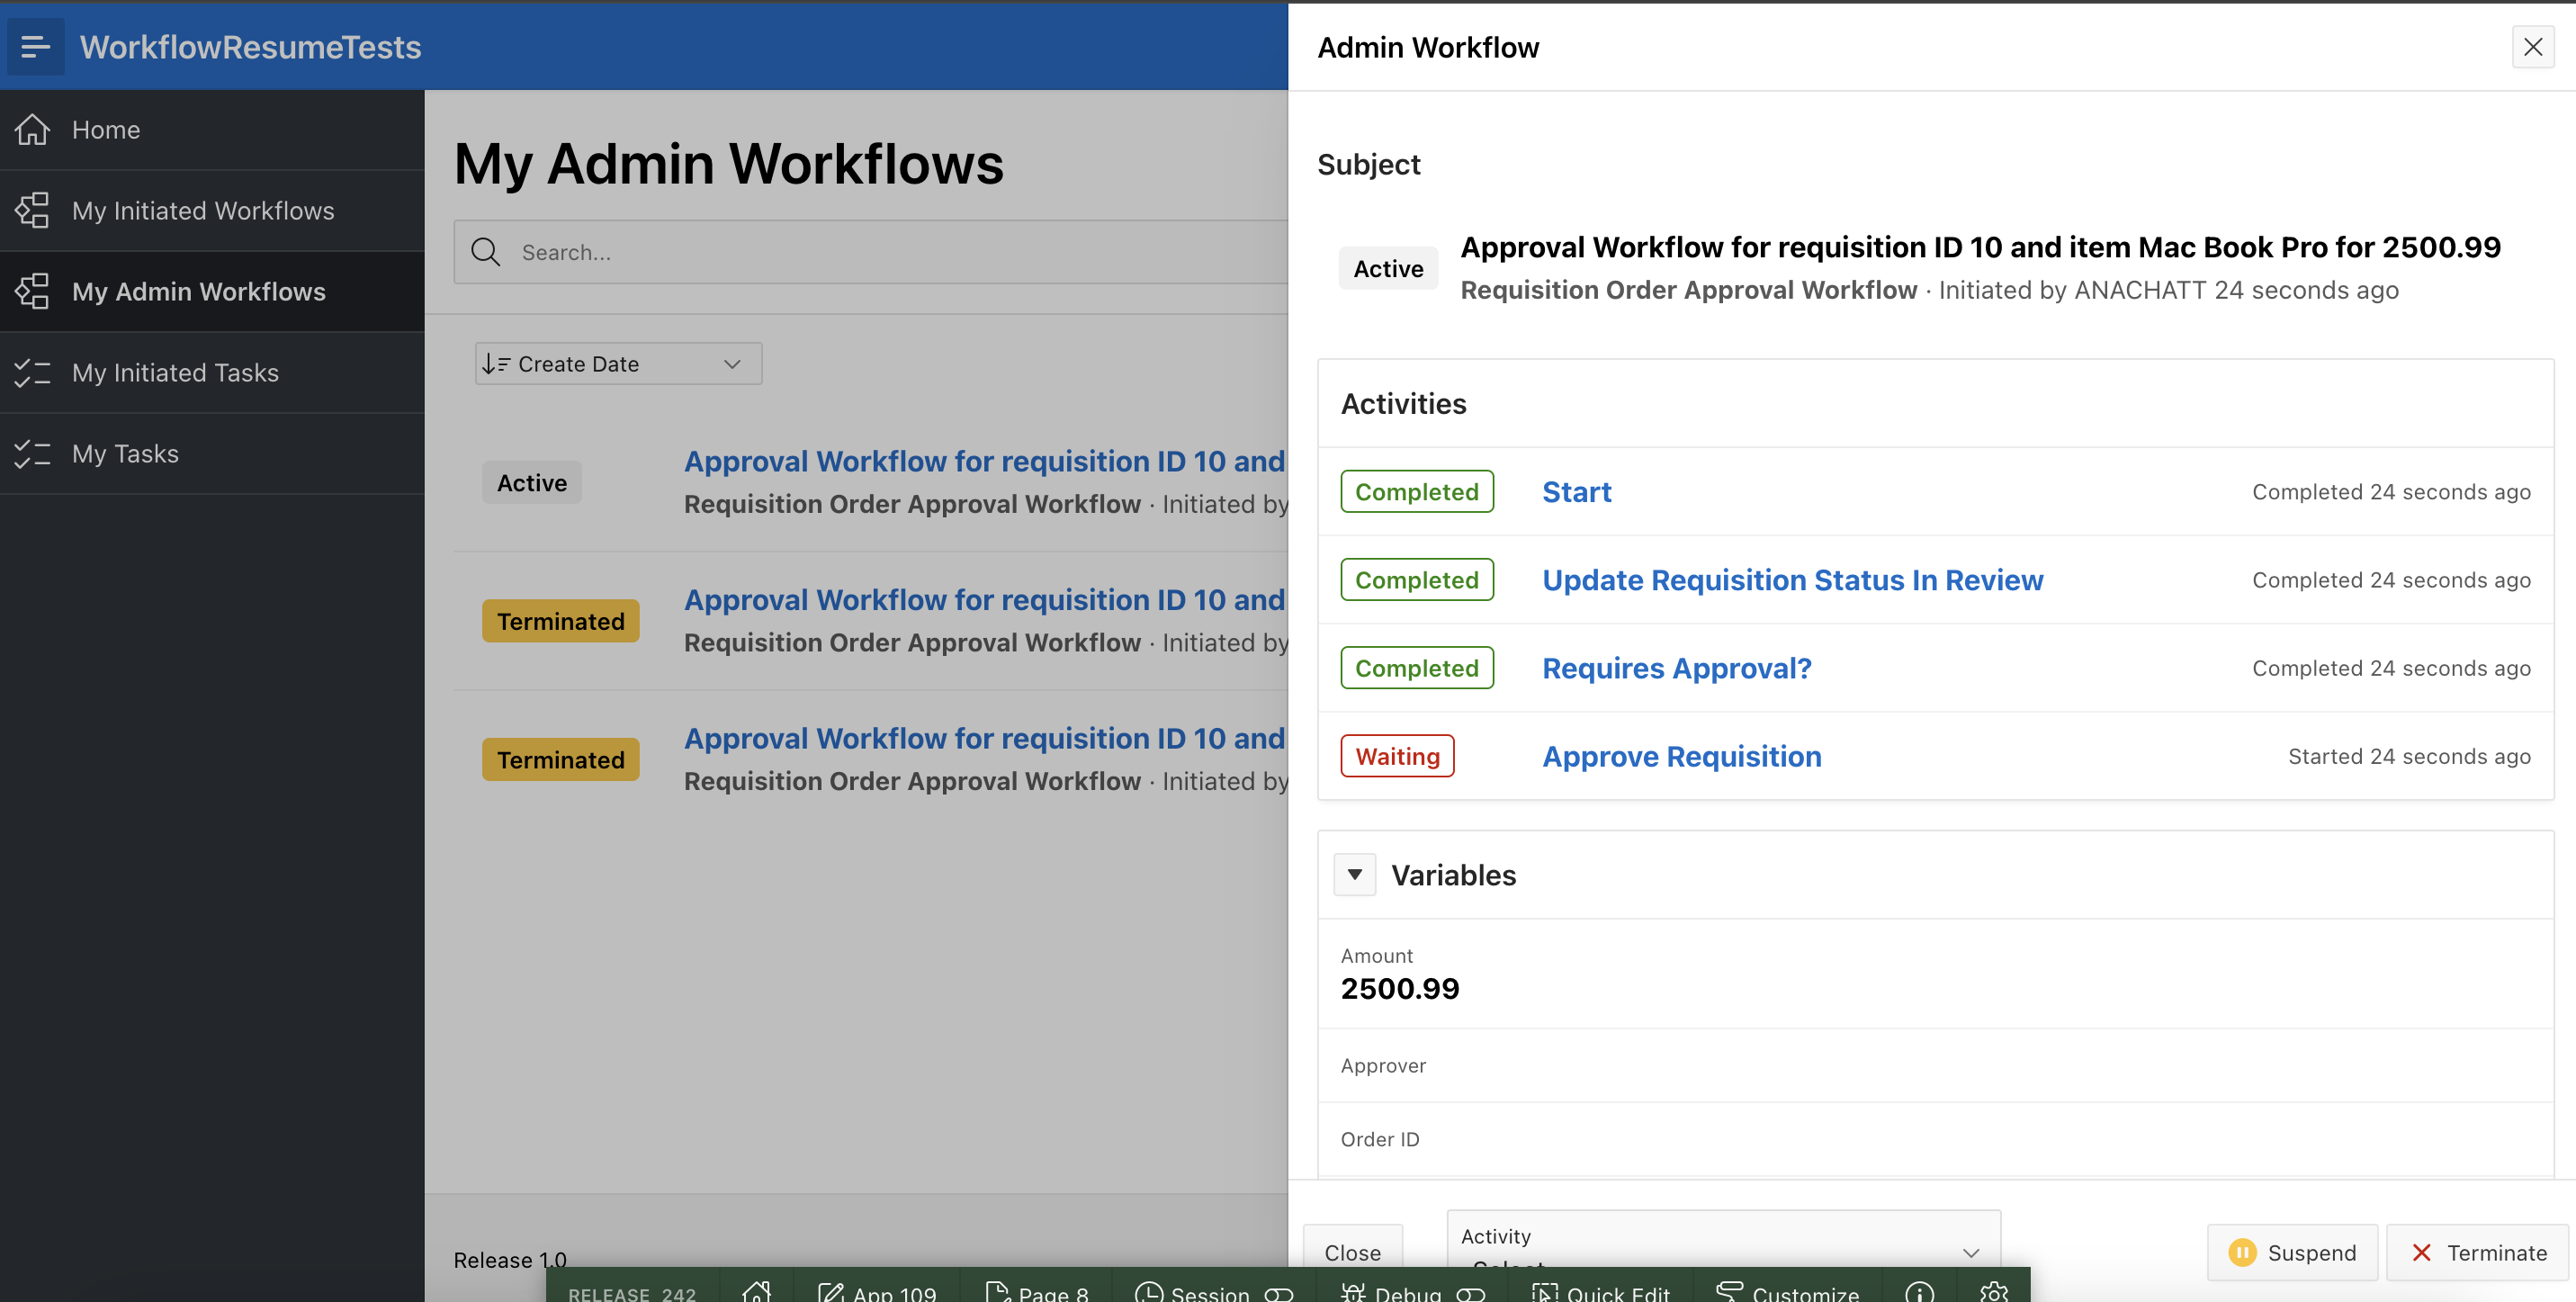The height and width of the screenshot is (1302, 2576).
Task: Close the Admin Workflow drawer with X
Action: (x=2532, y=47)
